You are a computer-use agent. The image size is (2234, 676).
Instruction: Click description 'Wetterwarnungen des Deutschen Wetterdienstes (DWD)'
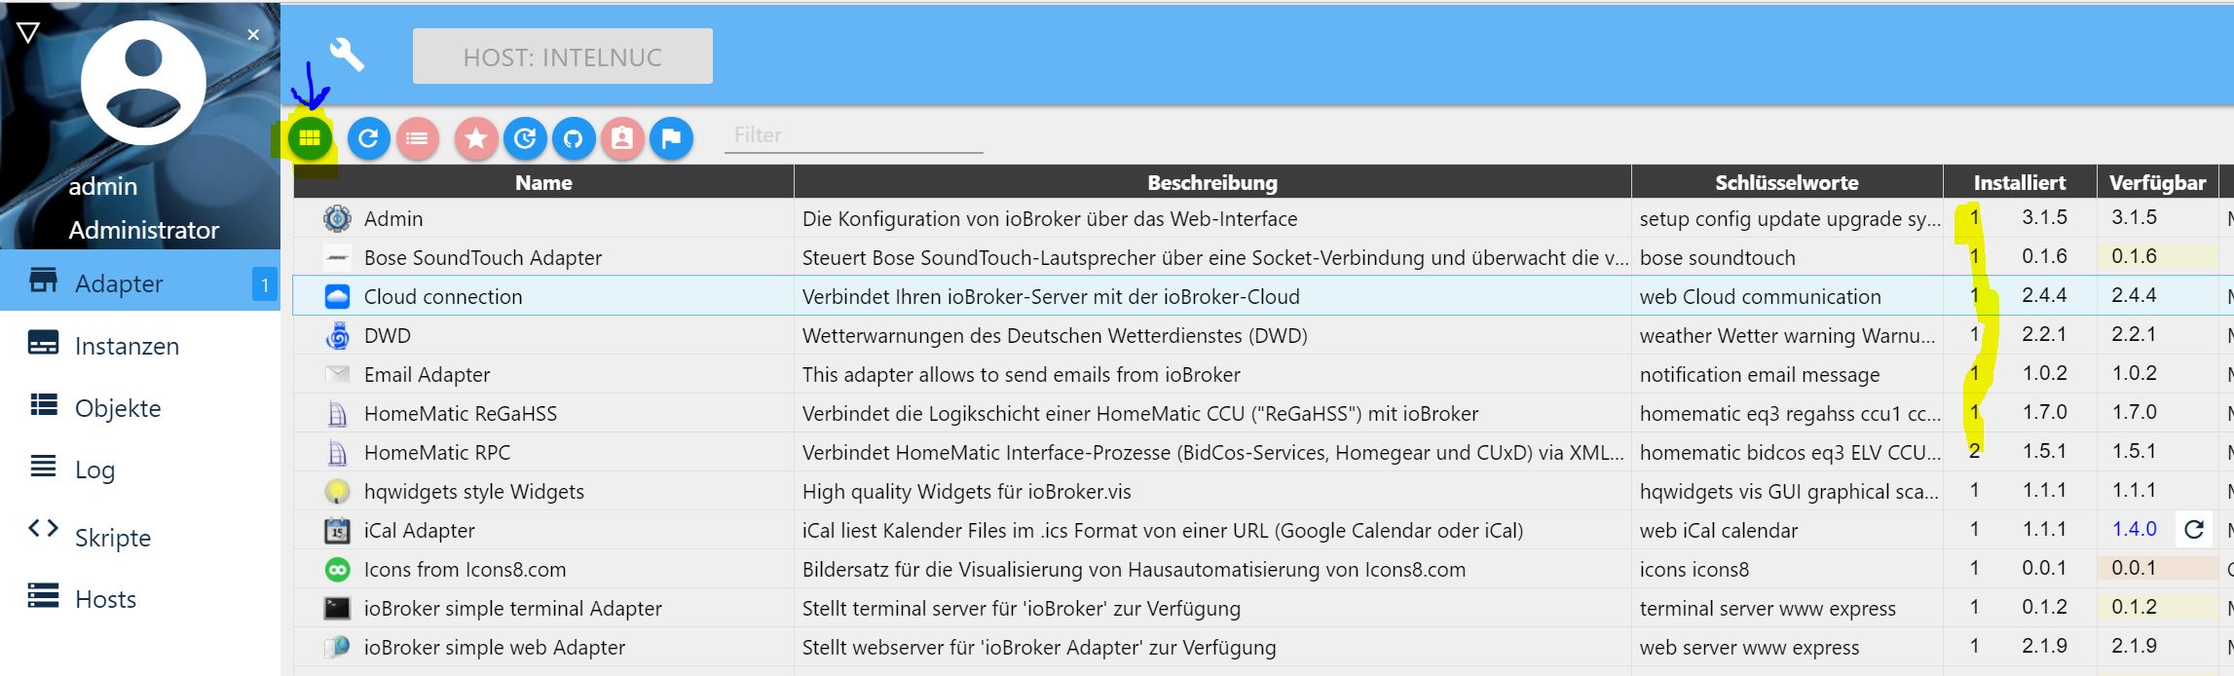pyautogui.click(x=1055, y=335)
